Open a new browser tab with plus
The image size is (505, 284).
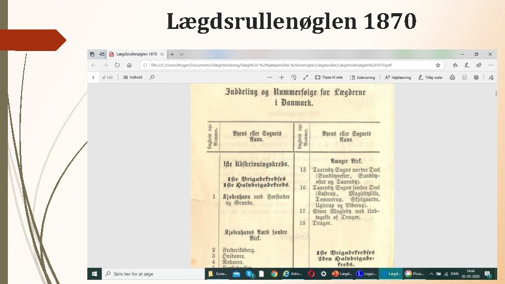point(172,54)
